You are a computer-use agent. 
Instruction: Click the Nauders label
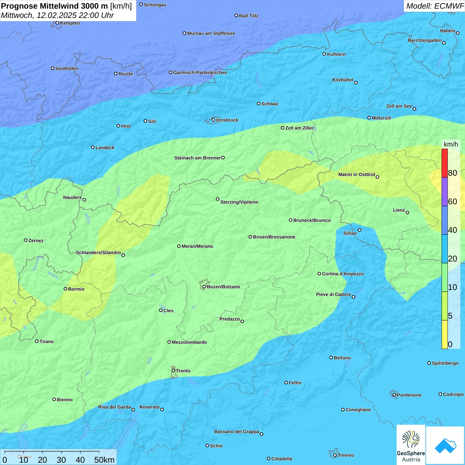pos(72,197)
